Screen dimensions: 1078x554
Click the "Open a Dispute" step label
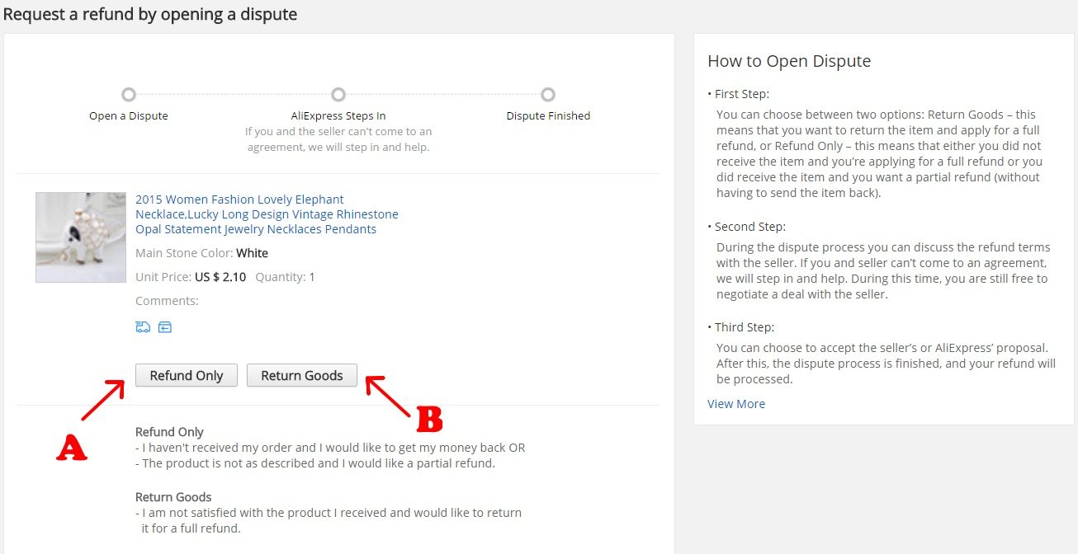[129, 116]
